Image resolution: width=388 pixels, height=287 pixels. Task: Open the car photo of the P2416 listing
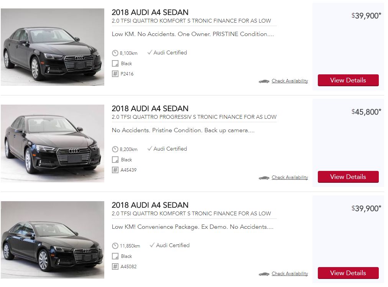point(53,47)
